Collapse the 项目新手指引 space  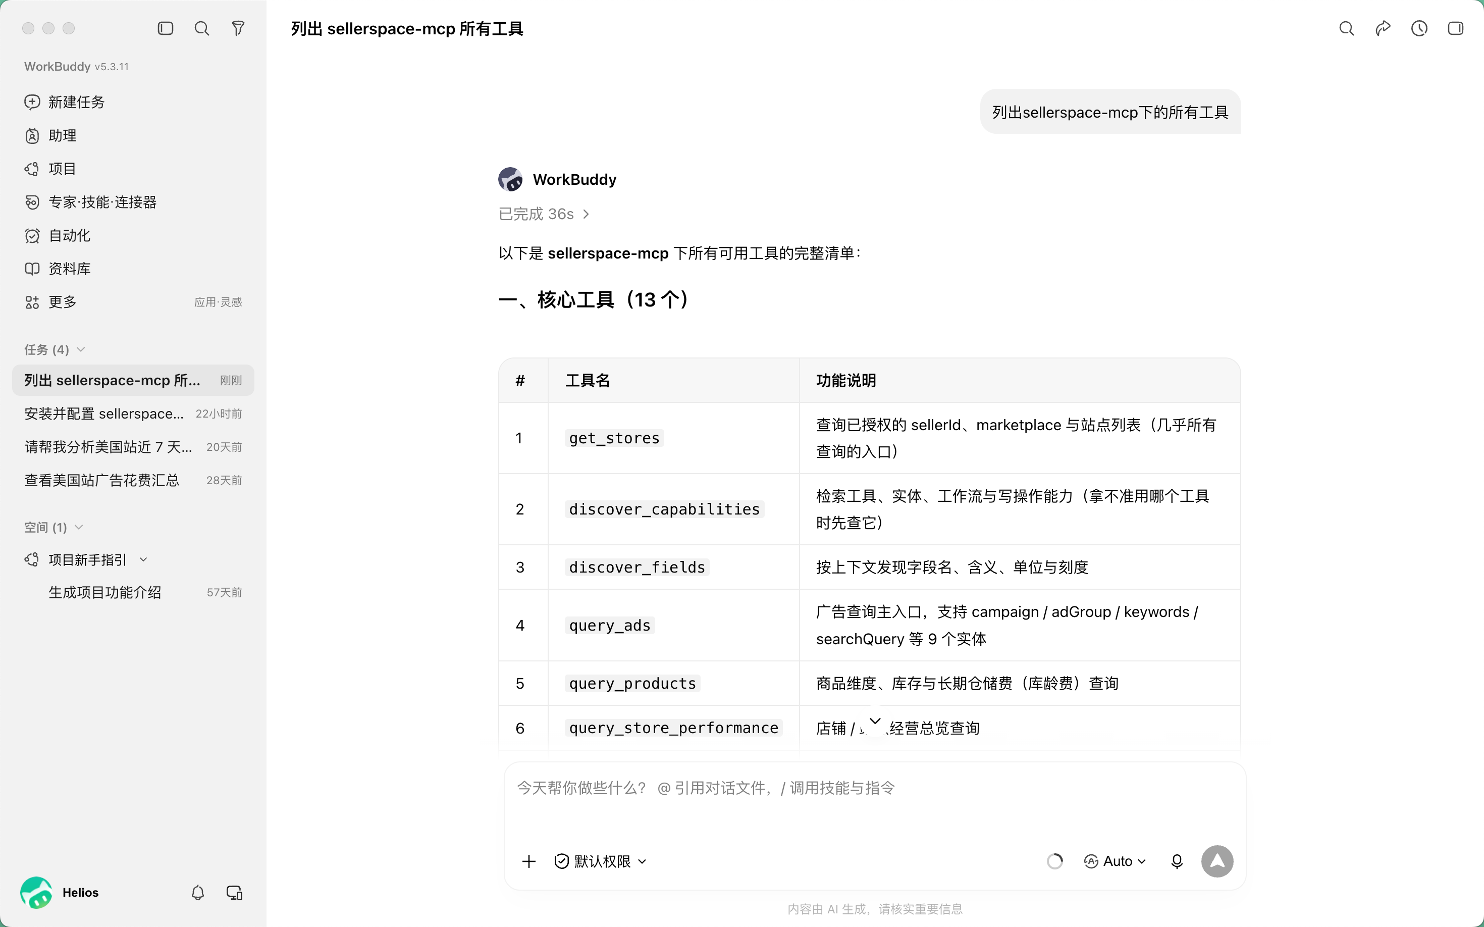[143, 559]
